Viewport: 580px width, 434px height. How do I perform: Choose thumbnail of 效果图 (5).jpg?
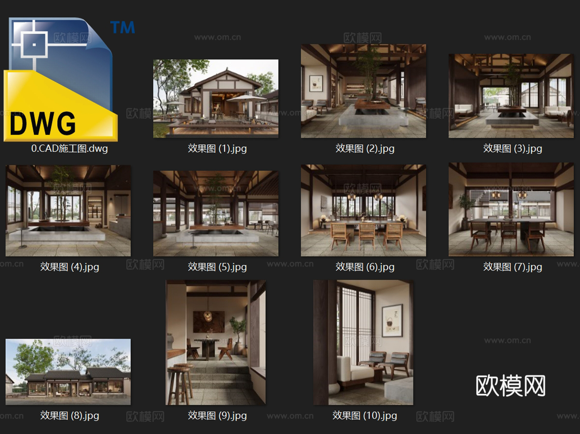click(216, 214)
